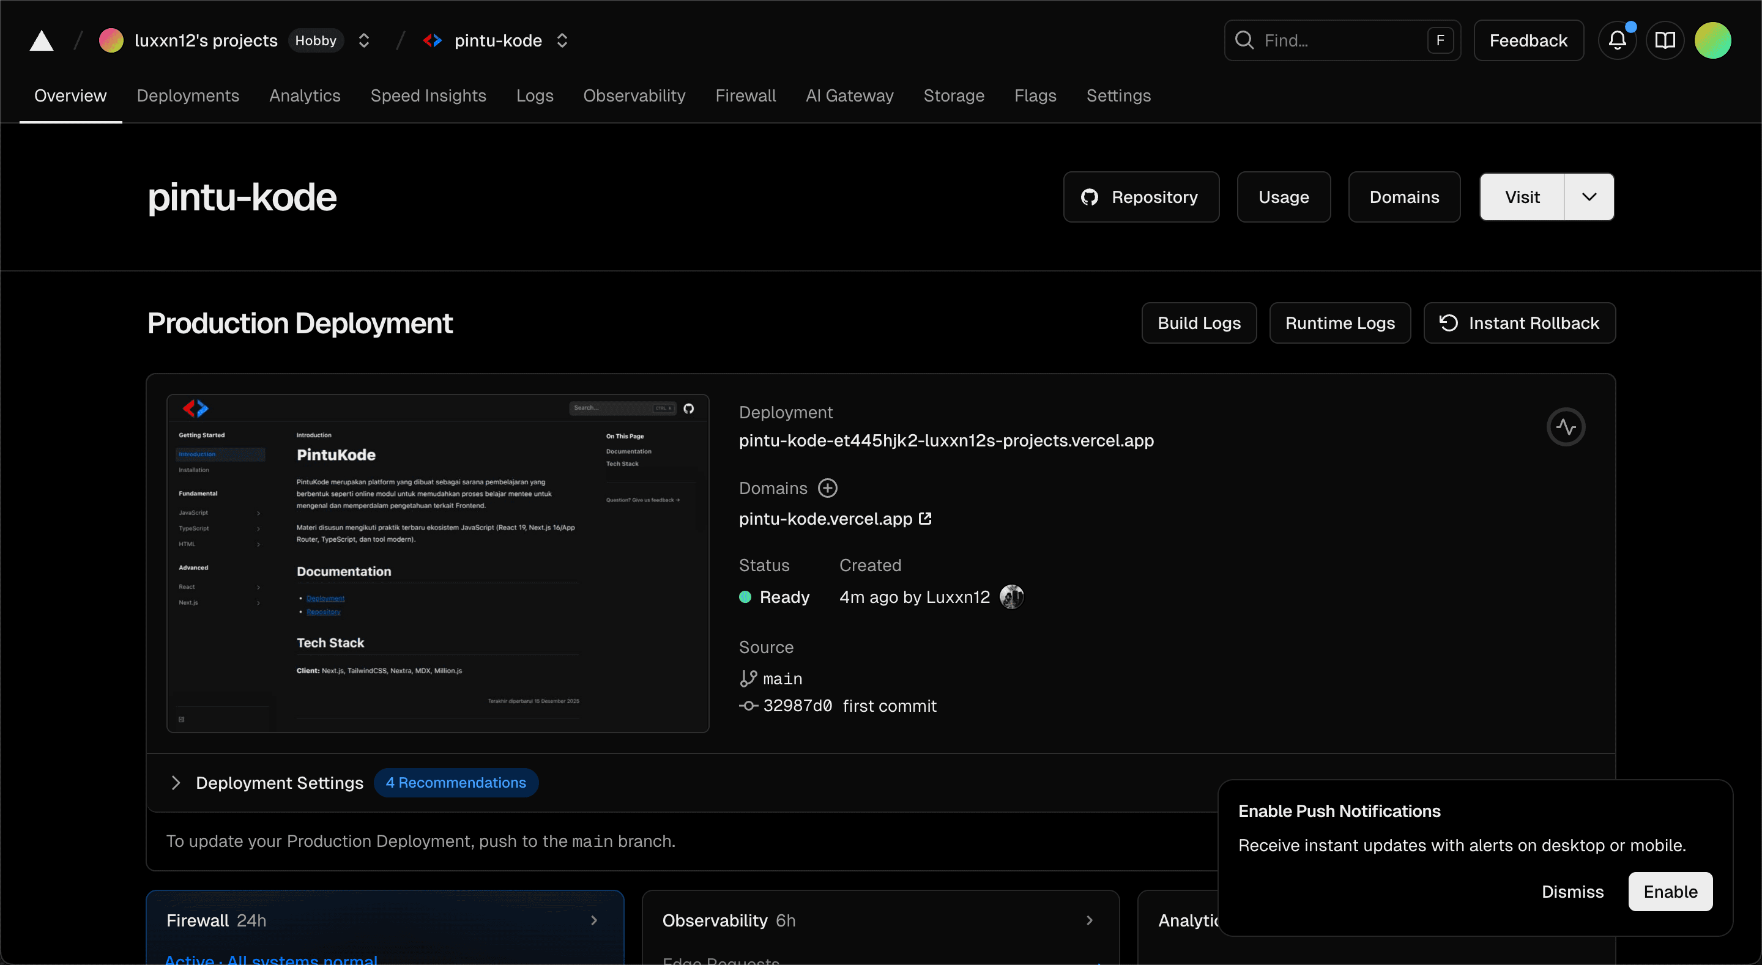Open the user account avatar menu
Image resolution: width=1762 pixels, height=965 pixels.
(1713, 40)
